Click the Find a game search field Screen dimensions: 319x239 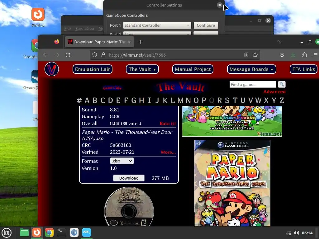pos(253,84)
